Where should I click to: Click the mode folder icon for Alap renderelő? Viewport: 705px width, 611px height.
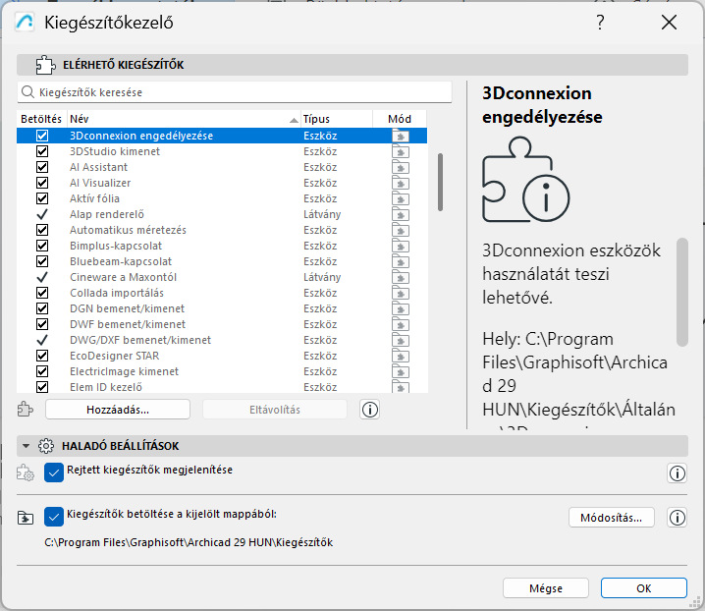click(x=401, y=214)
